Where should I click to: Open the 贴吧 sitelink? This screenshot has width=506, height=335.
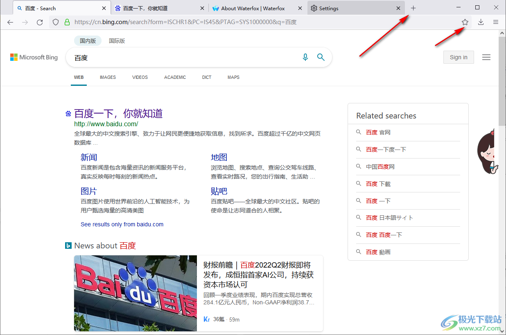click(219, 191)
